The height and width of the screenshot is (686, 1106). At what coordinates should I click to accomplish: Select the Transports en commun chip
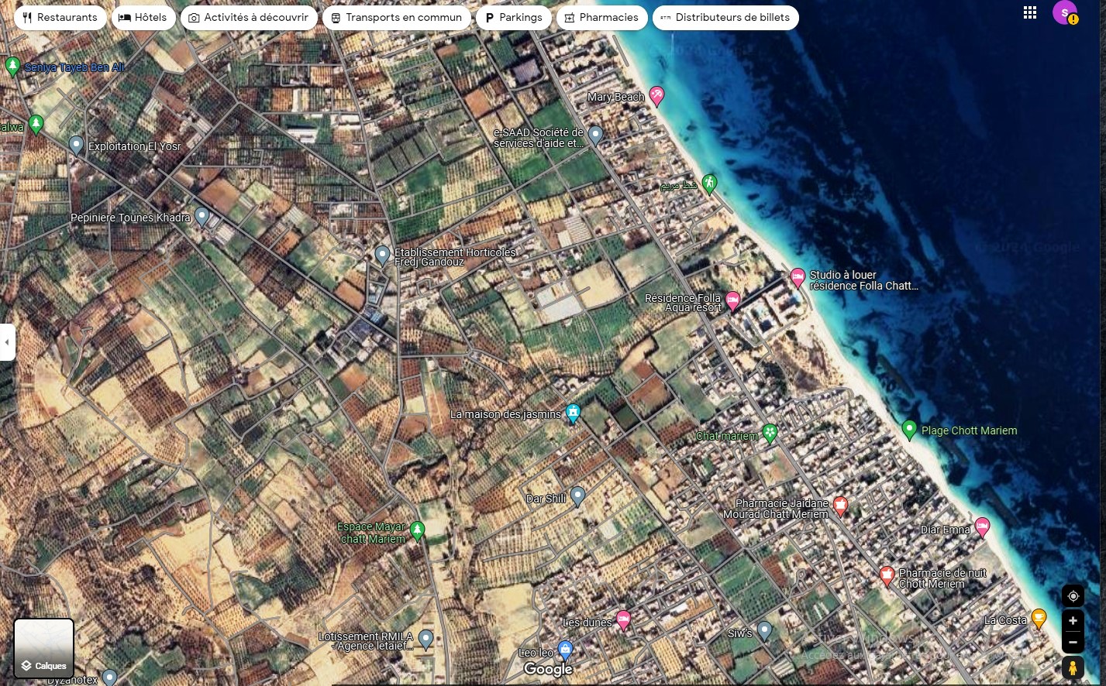click(396, 18)
